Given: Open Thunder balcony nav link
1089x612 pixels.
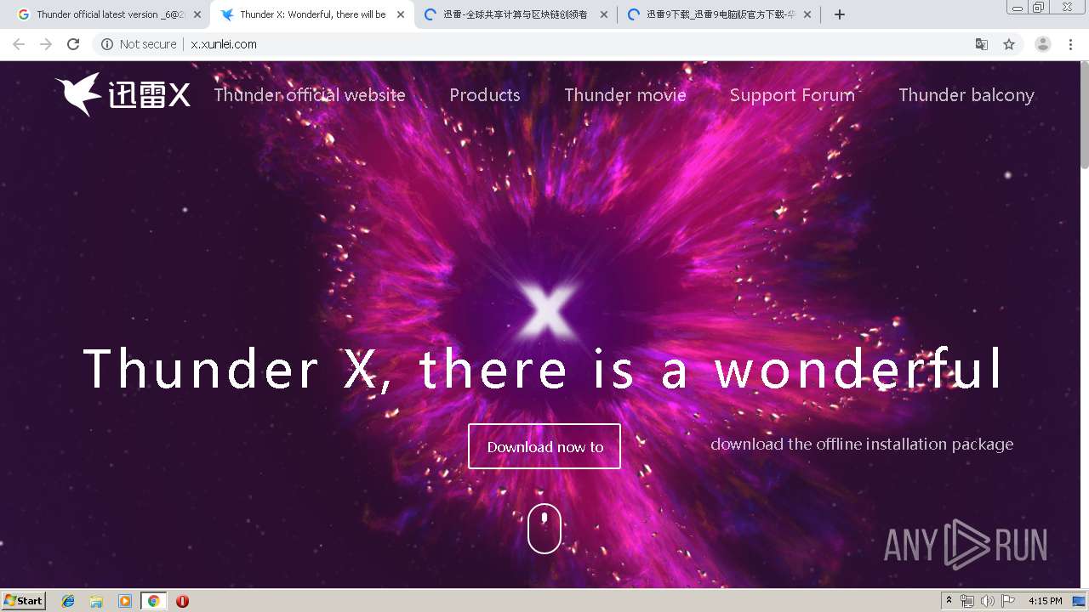Looking at the screenshot, I should tap(966, 95).
